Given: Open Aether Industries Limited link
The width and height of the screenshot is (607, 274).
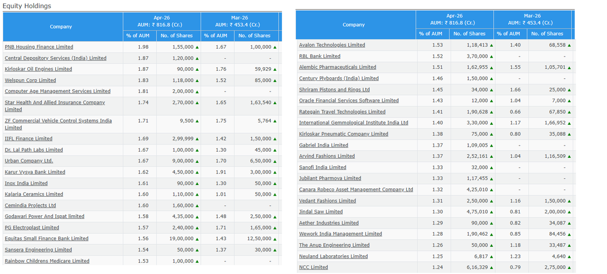Looking at the screenshot, I should [x=329, y=223].
